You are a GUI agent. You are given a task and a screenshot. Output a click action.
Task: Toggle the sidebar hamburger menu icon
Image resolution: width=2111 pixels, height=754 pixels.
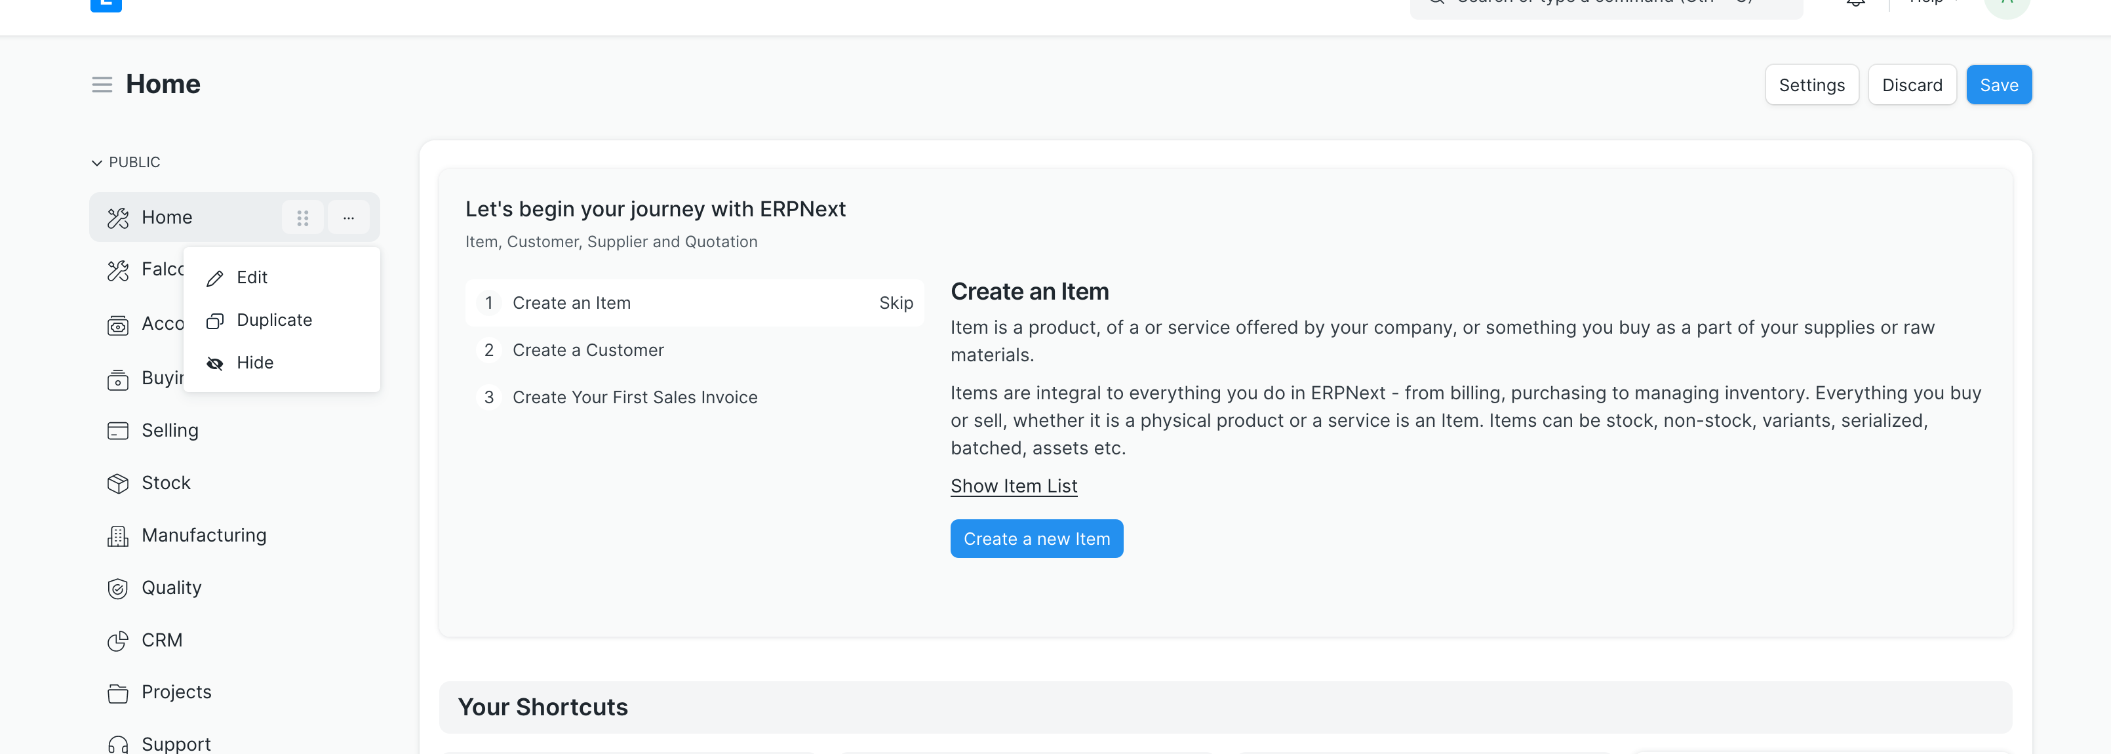102,85
